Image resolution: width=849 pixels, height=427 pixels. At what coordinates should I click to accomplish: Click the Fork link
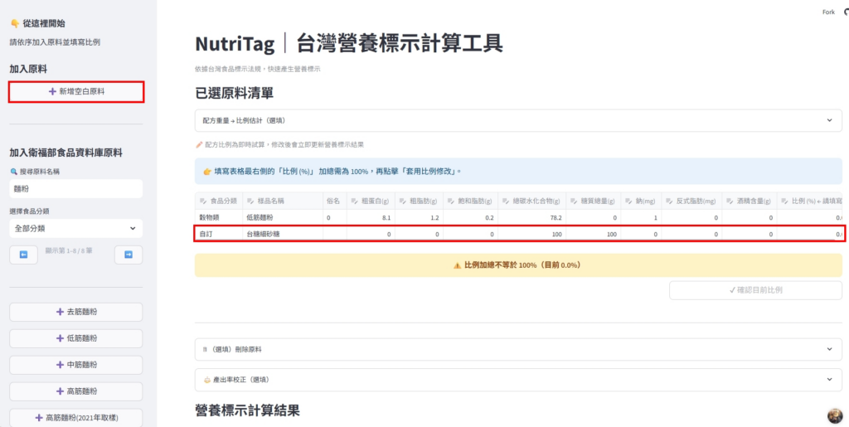click(828, 12)
